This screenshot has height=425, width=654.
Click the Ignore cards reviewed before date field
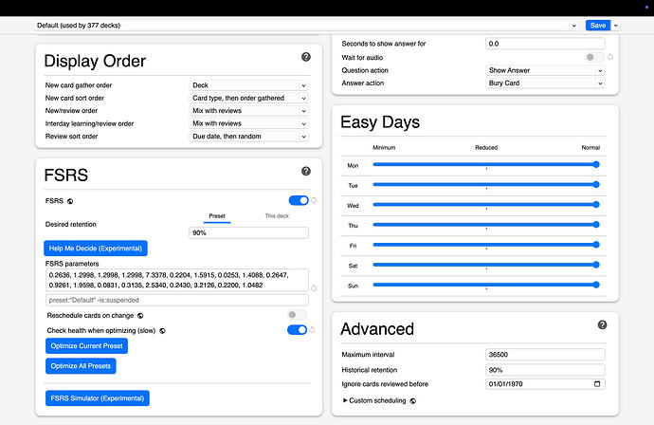tap(545, 384)
